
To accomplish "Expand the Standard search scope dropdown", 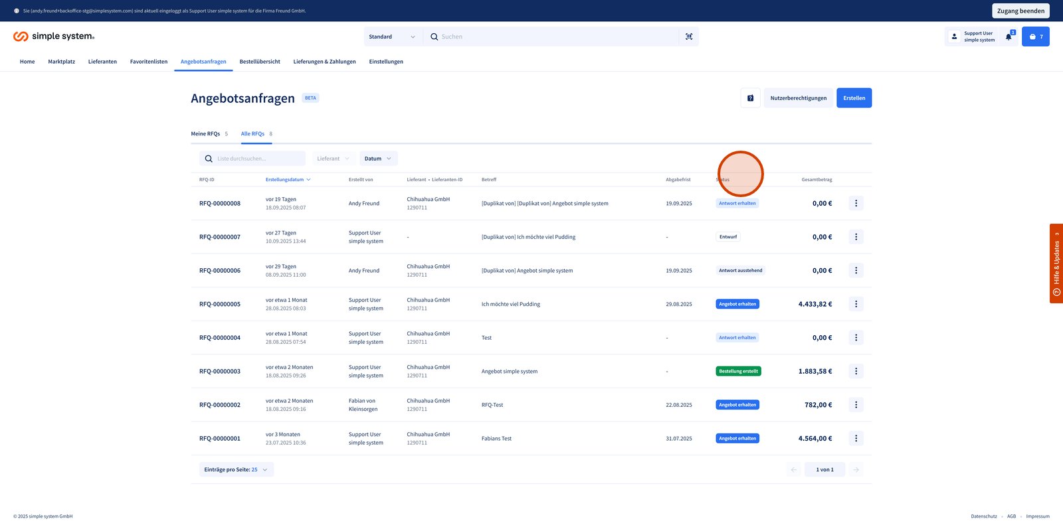I will pyautogui.click(x=392, y=37).
